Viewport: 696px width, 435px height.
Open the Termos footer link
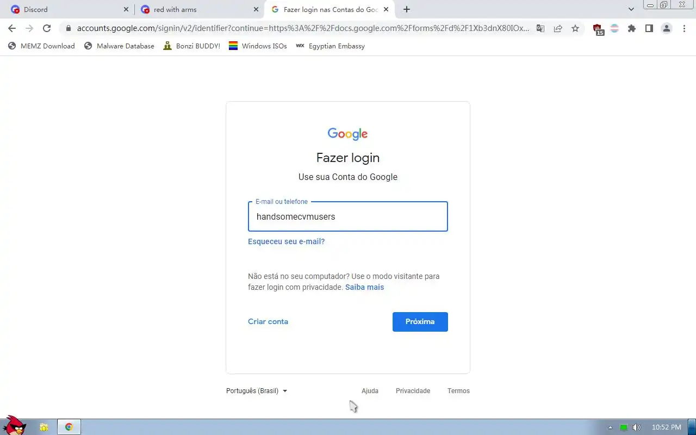458,391
